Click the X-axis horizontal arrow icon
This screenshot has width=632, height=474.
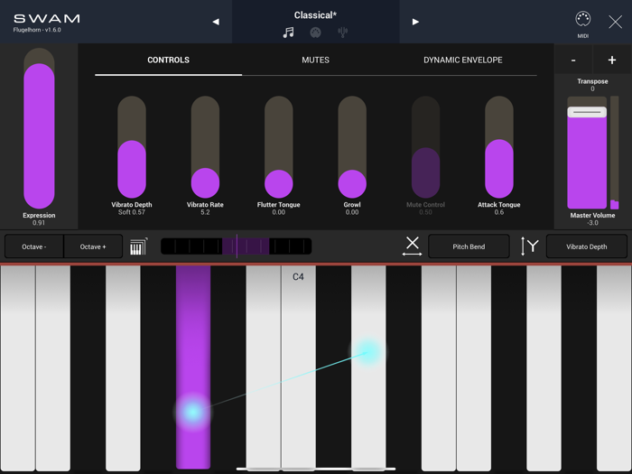click(x=412, y=246)
